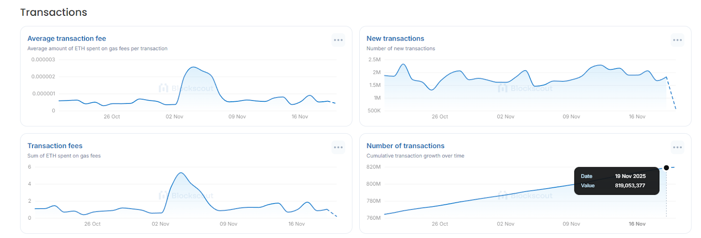Click the dashed line end in New transactions
The width and height of the screenshot is (701, 238).
pyautogui.click(x=676, y=108)
